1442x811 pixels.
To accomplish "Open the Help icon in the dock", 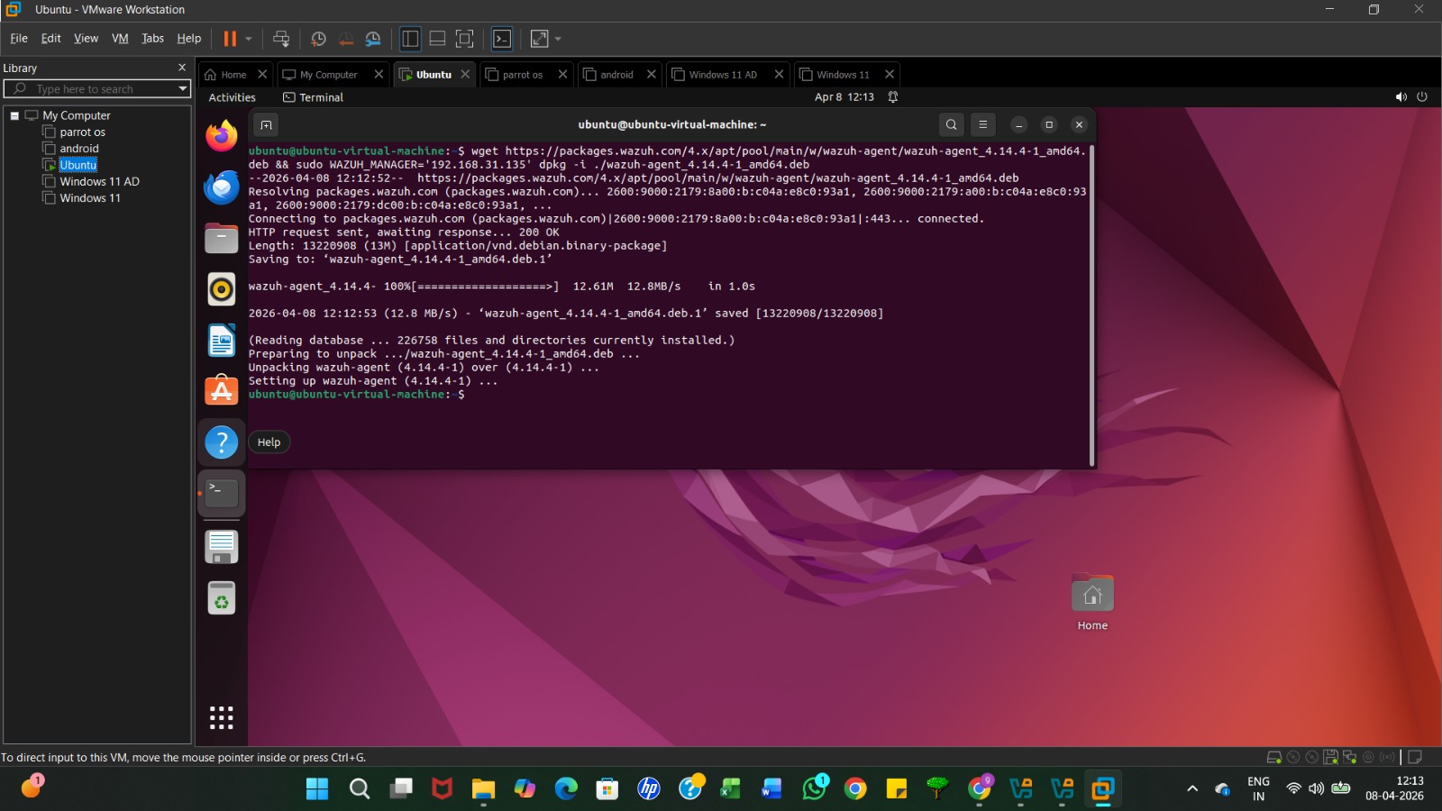I will point(222,442).
